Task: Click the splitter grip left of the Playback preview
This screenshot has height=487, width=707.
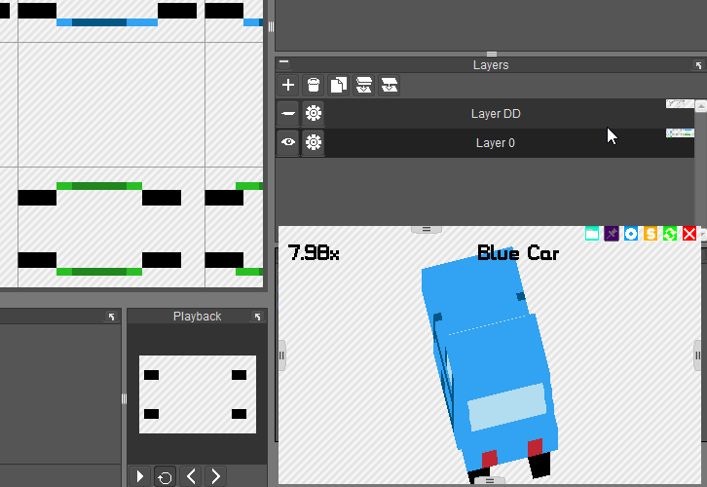Action: 124,398
